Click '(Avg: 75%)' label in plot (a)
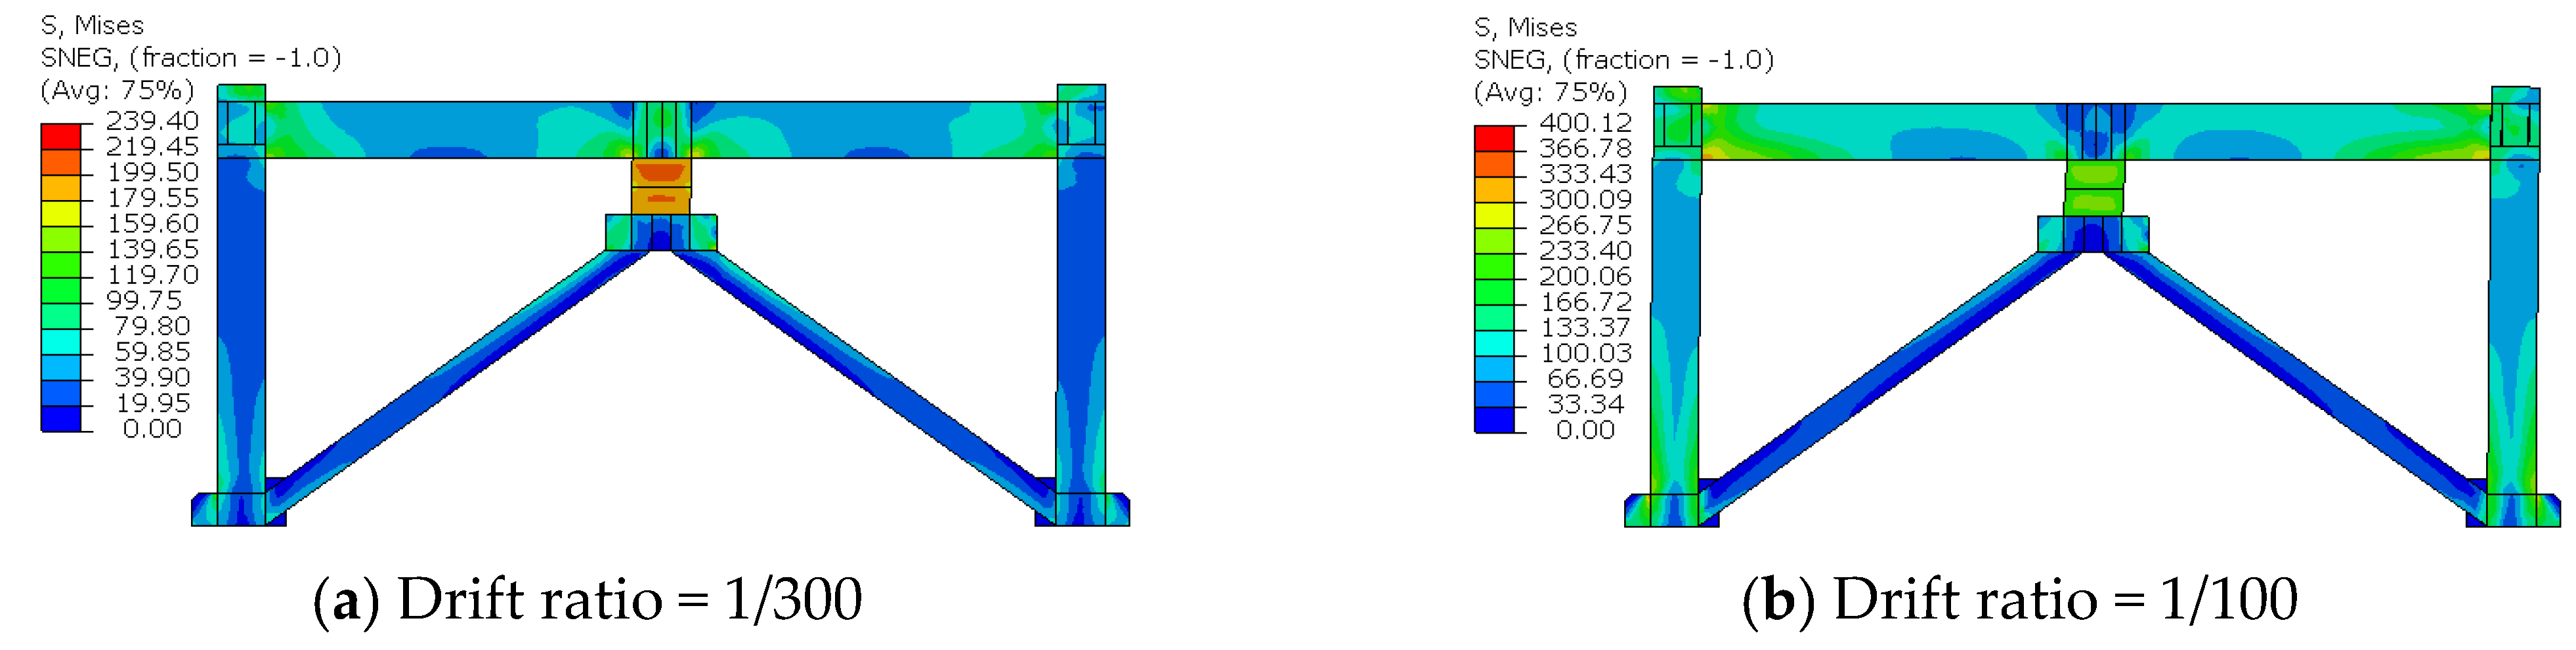Screen dimensions: 2576x650 coord(118,91)
